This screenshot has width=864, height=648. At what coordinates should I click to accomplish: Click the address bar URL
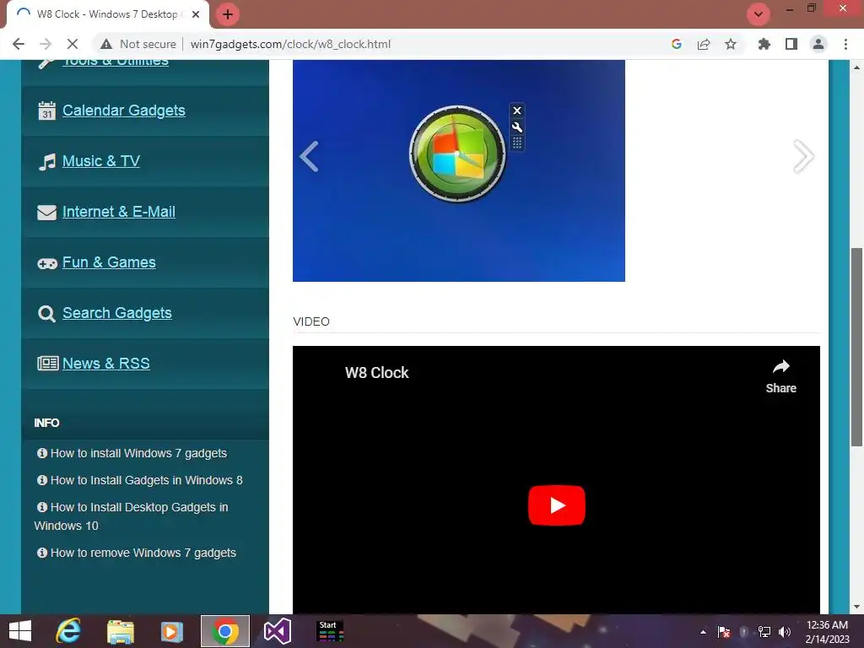tap(290, 44)
